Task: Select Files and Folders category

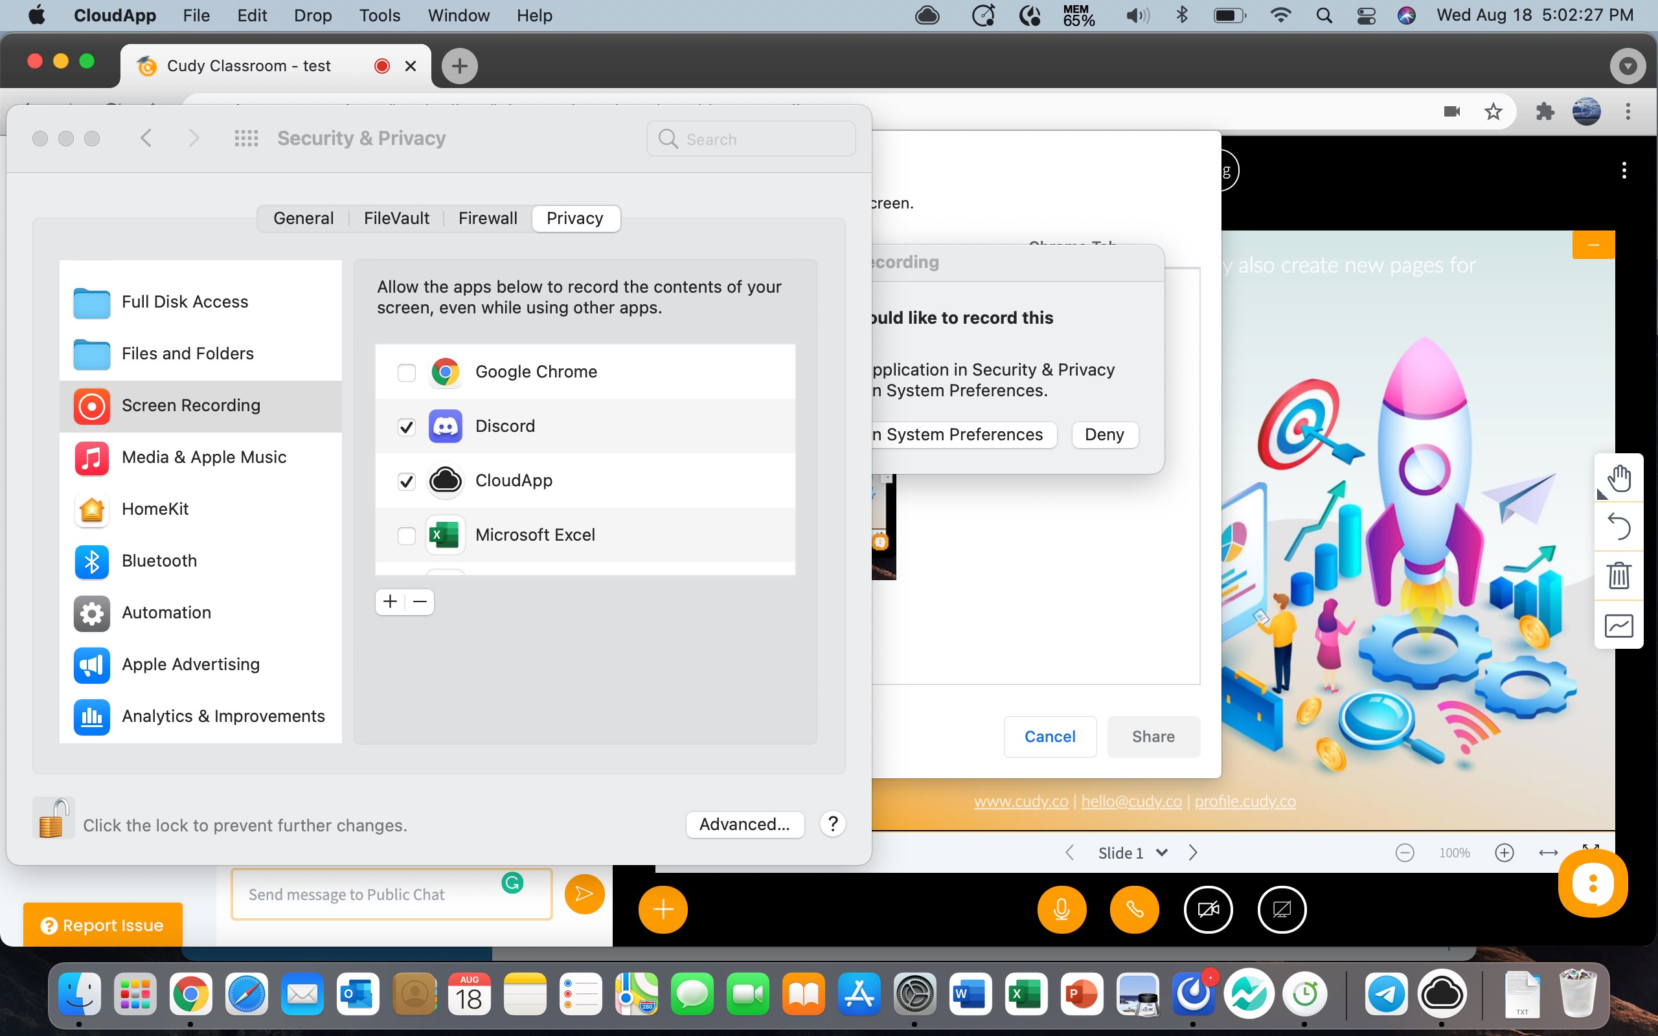Action: [x=200, y=354]
